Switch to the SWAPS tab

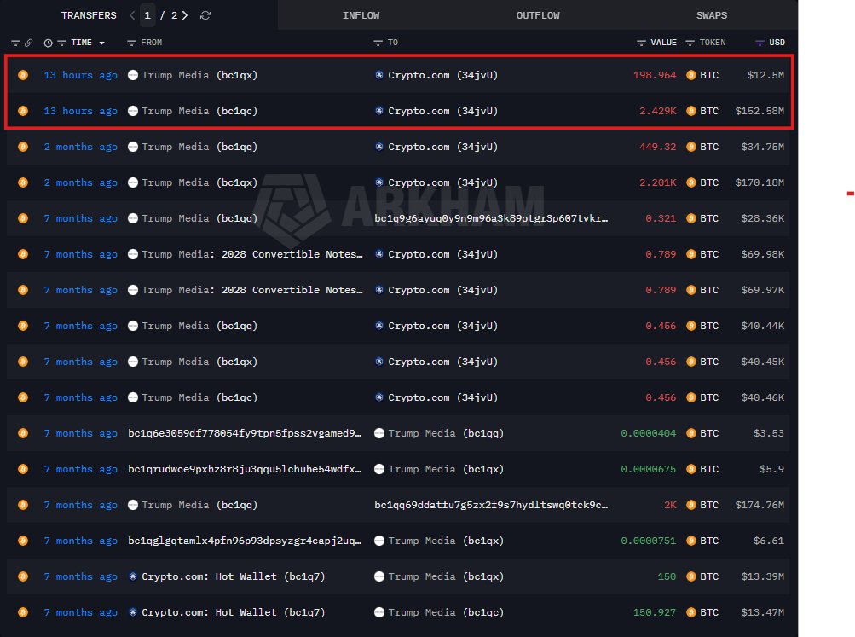712,15
